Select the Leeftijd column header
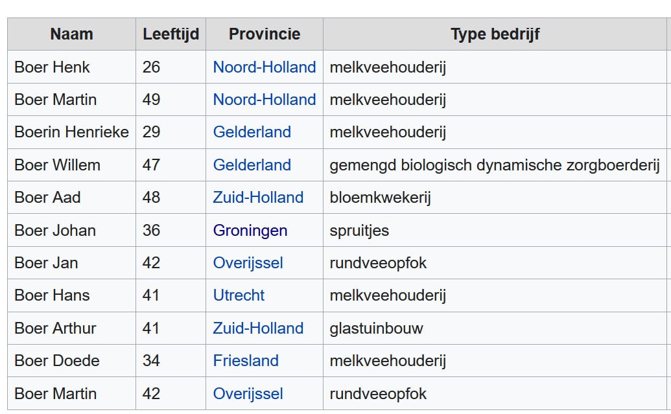The width and height of the screenshot is (671, 414). [171, 34]
